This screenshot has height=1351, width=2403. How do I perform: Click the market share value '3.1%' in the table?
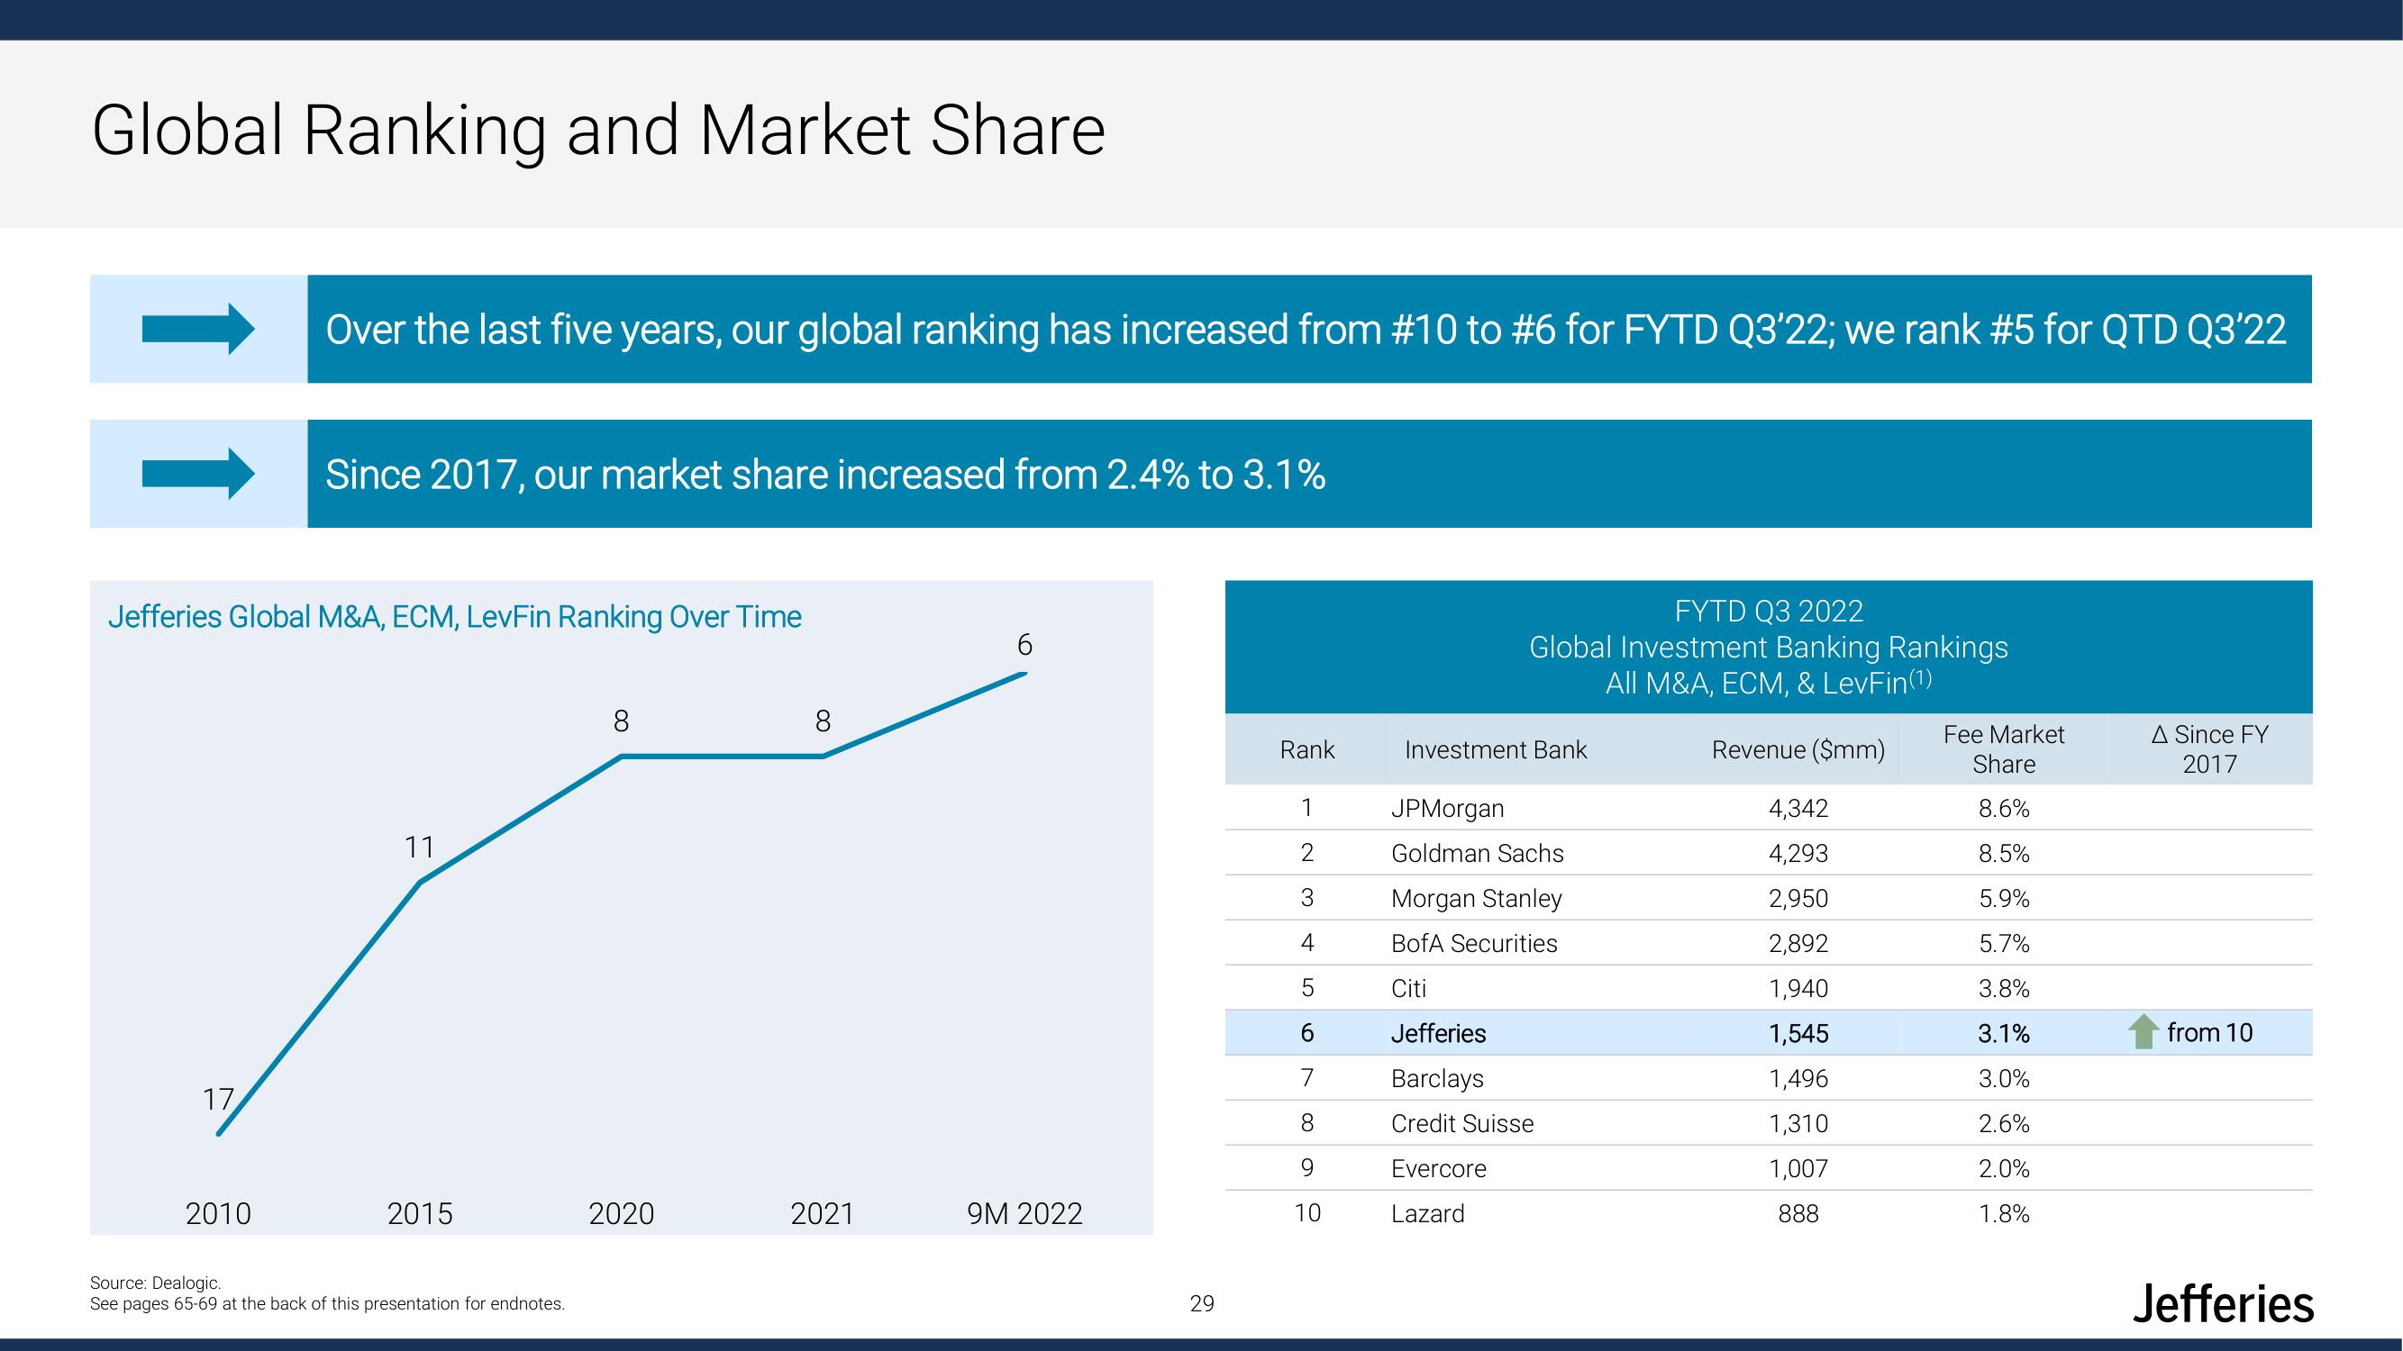[2004, 1033]
